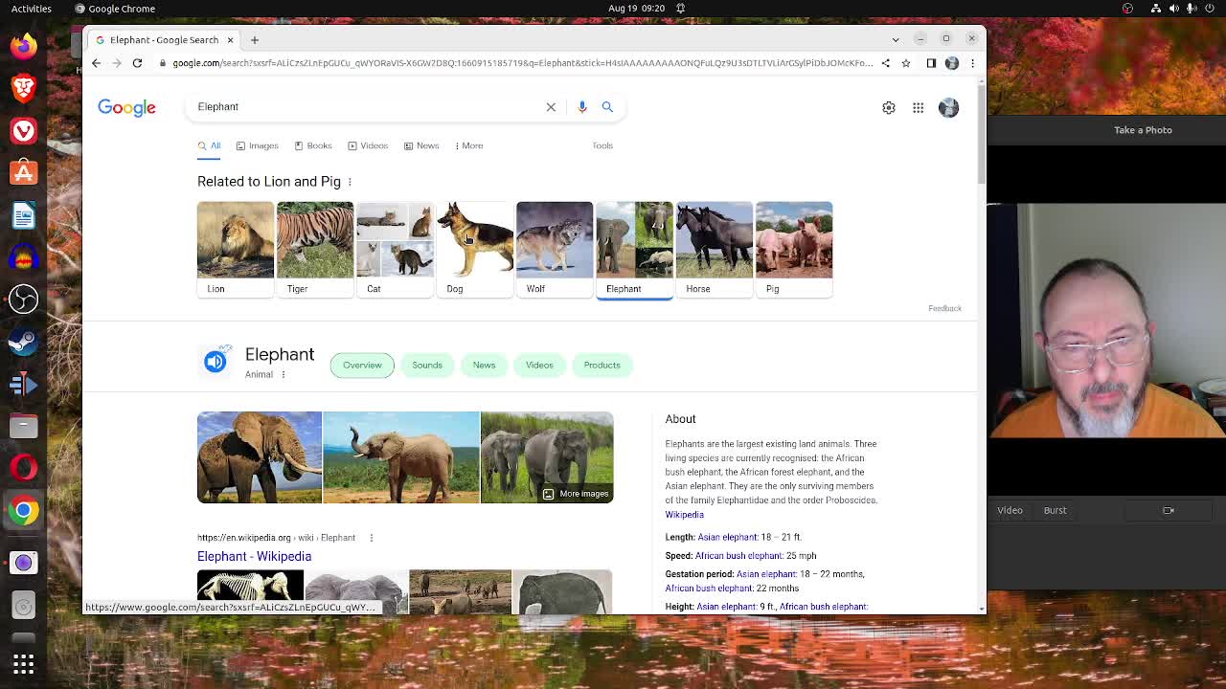Open Wikipedia link in About panel
Image resolution: width=1226 pixels, height=689 pixels.
click(684, 515)
